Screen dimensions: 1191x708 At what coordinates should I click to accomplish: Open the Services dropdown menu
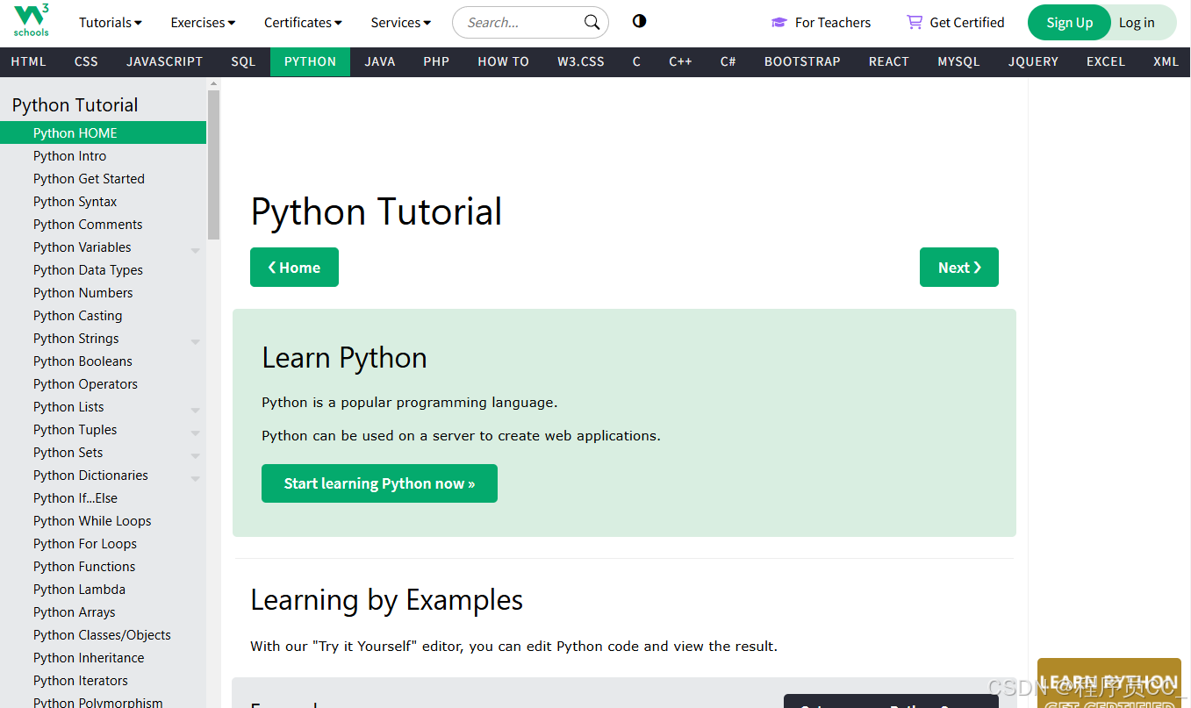tap(400, 23)
